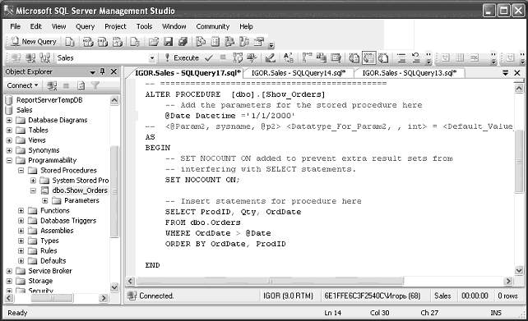Click the Analysis Services MDX Query icon

tap(88, 42)
